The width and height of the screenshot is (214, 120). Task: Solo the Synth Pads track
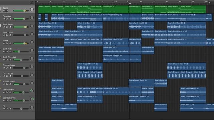[x=7, y=51]
